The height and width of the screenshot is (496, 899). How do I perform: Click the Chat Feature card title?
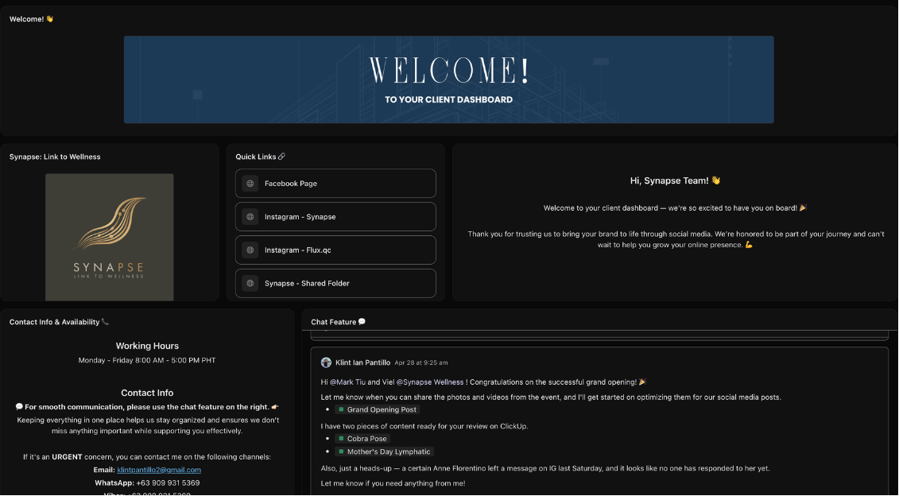[x=339, y=322]
